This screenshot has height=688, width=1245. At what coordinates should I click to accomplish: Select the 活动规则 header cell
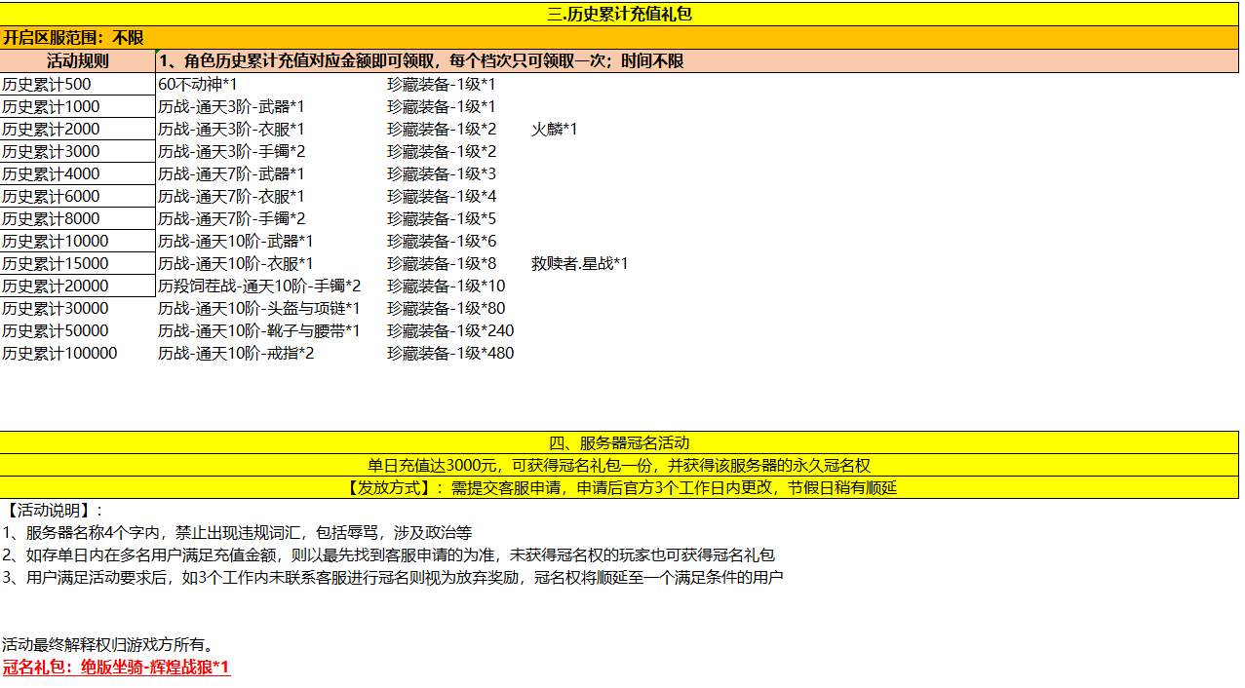tap(78, 60)
